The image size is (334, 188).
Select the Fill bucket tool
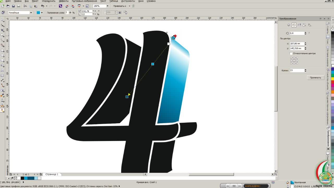[3, 105]
